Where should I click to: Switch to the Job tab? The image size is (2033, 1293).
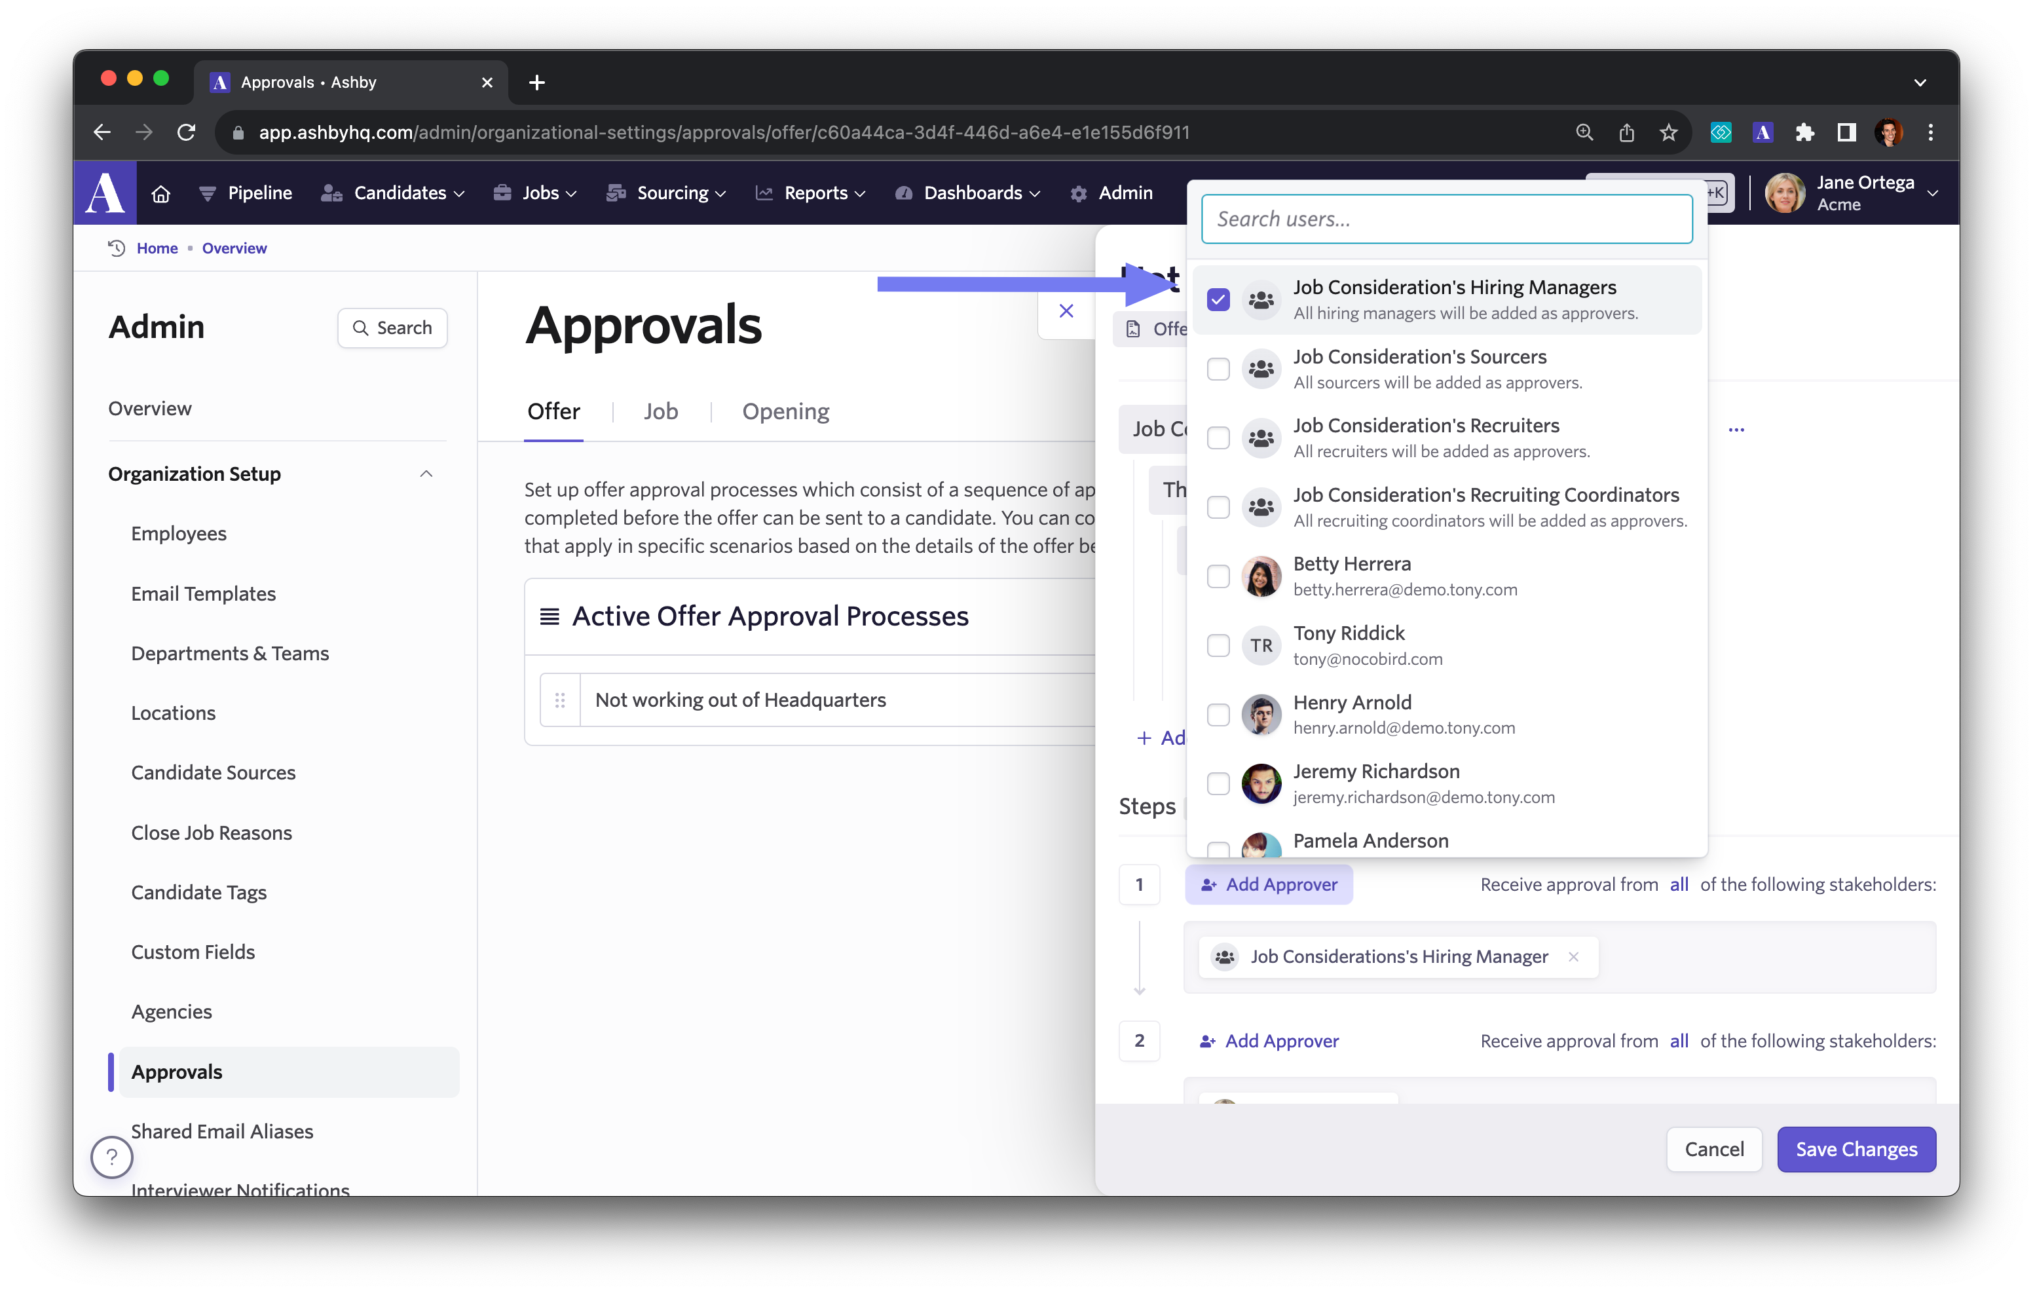[660, 411]
